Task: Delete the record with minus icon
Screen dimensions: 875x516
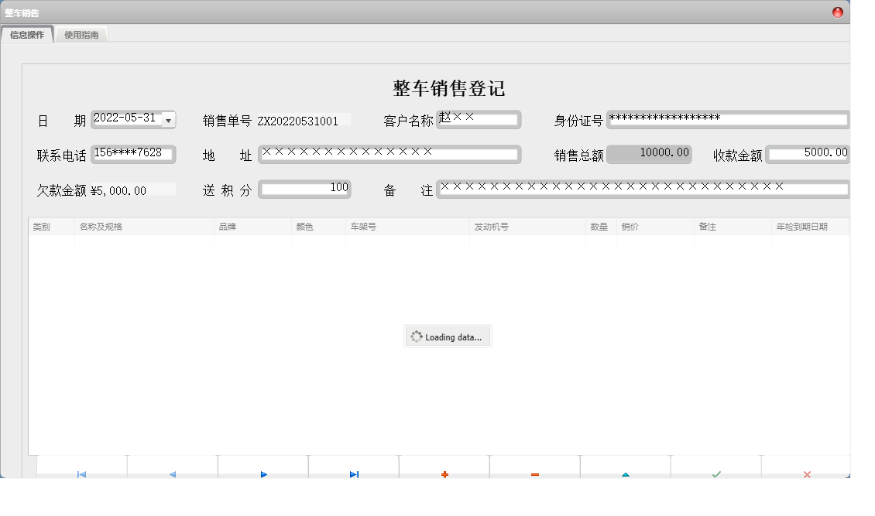Action: 535,473
